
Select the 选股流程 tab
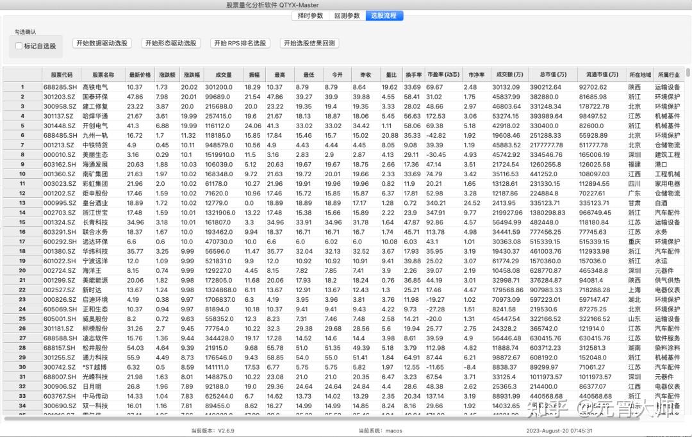click(x=384, y=15)
